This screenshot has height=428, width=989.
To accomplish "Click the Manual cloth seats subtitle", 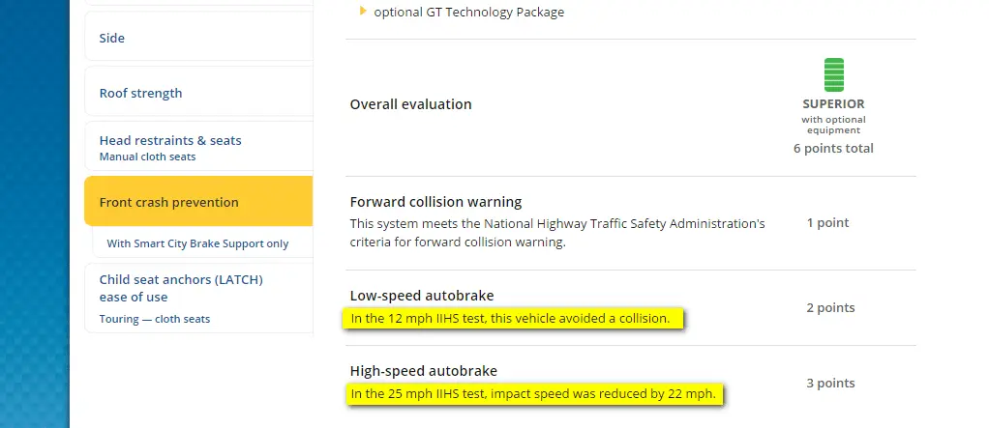I will (147, 157).
